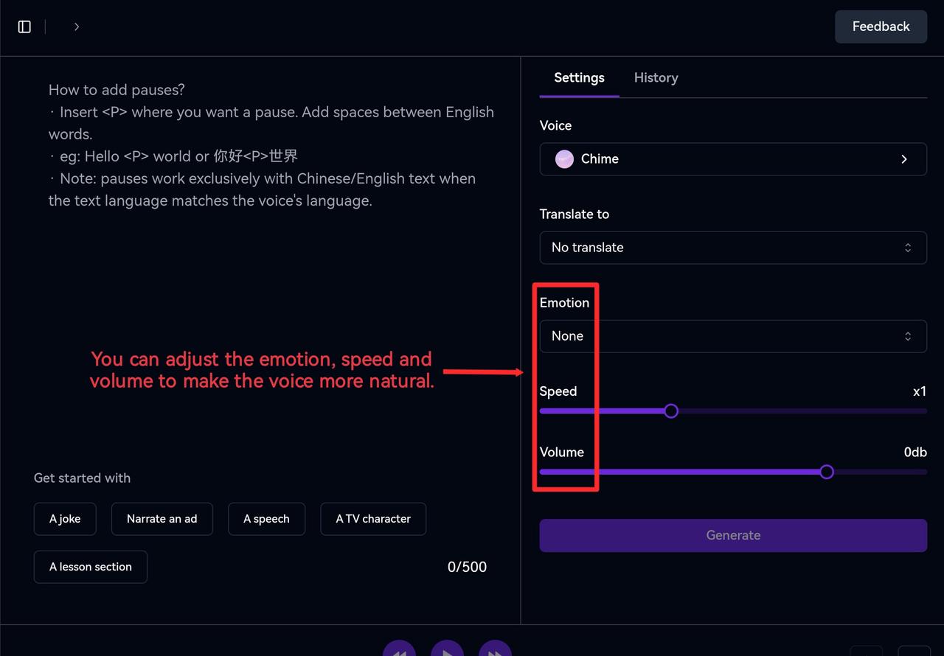The height and width of the screenshot is (656, 944).
Task: Select the Settings tab
Action: coord(579,78)
